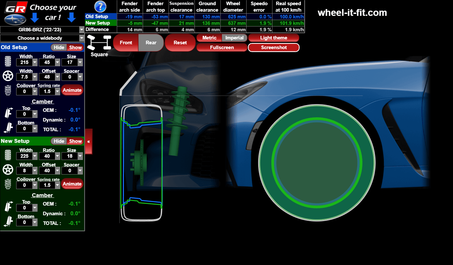Click the Screenshot button
This screenshot has height=265, width=453.
tap(274, 48)
